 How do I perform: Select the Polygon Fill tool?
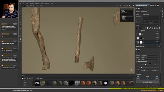20,17
